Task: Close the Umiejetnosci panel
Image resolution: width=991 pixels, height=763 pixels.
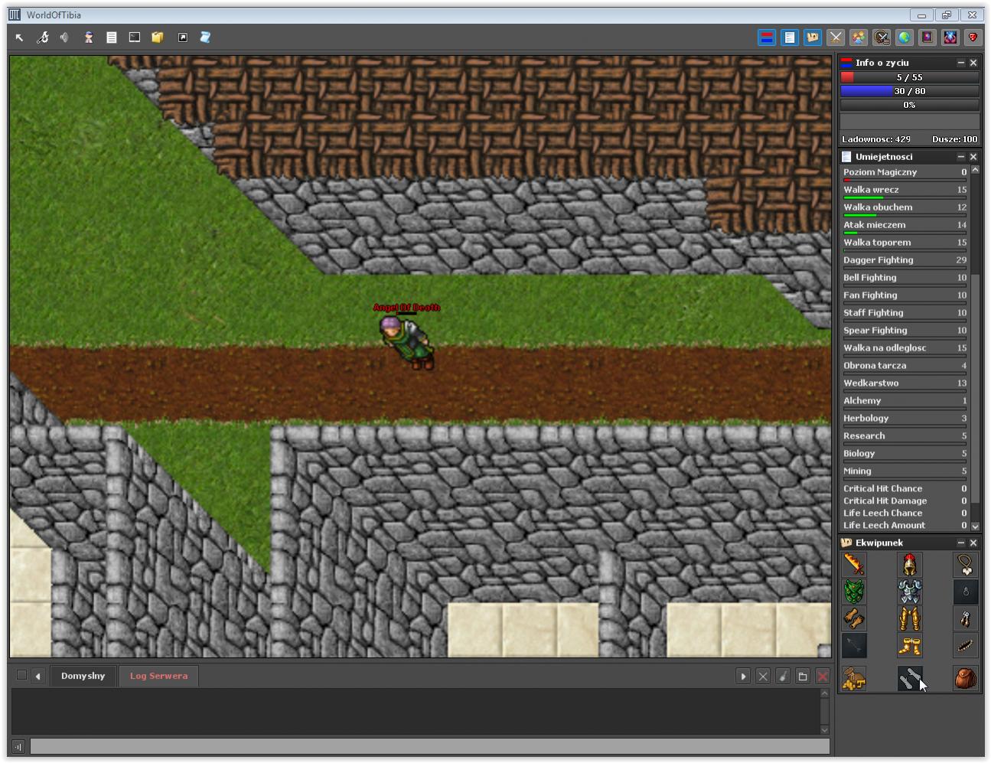Action: 973,157
